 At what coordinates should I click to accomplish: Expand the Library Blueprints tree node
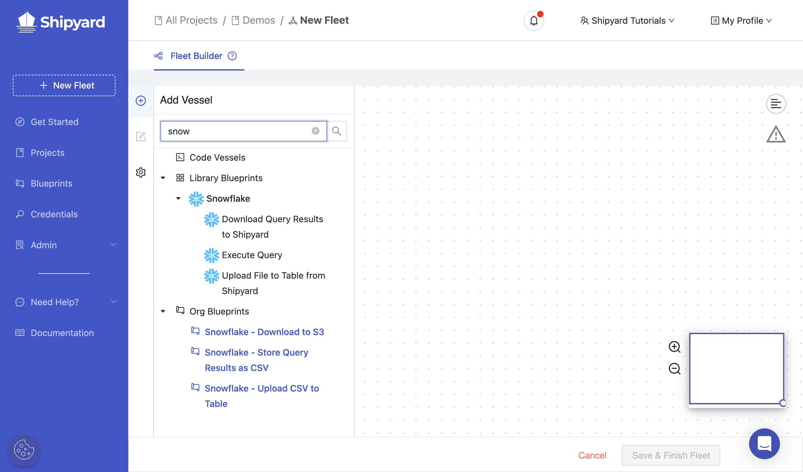click(x=163, y=178)
